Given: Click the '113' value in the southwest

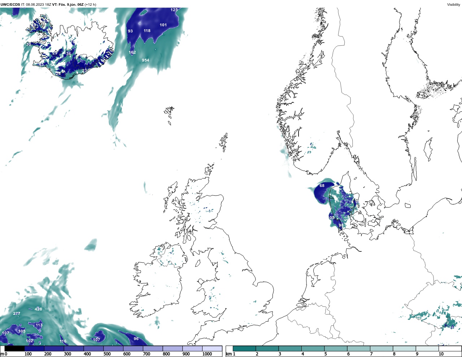Looking at the screenshot, I should coord(39,325).
